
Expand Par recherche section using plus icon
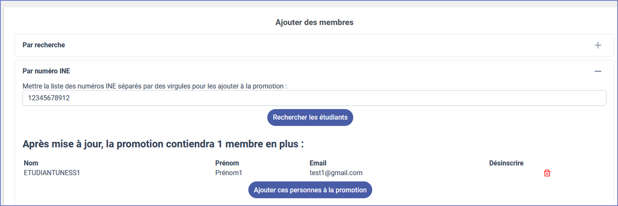pos(598,45)
